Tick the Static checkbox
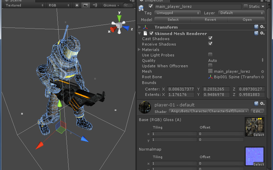This screenshot has width=273, height=170. tap(246, 6)
